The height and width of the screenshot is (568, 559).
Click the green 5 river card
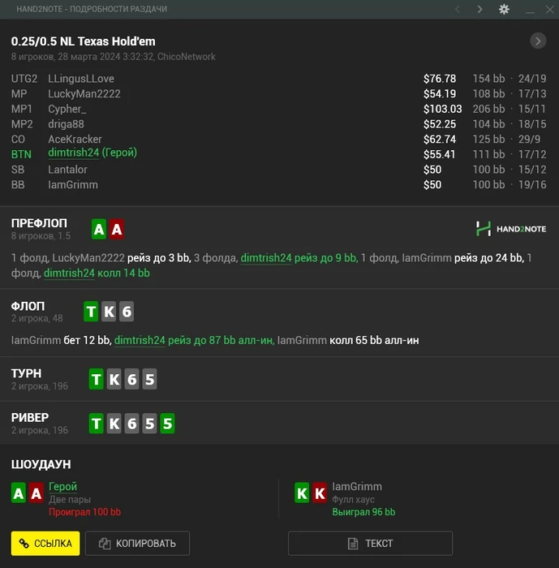tap(167, 424)
